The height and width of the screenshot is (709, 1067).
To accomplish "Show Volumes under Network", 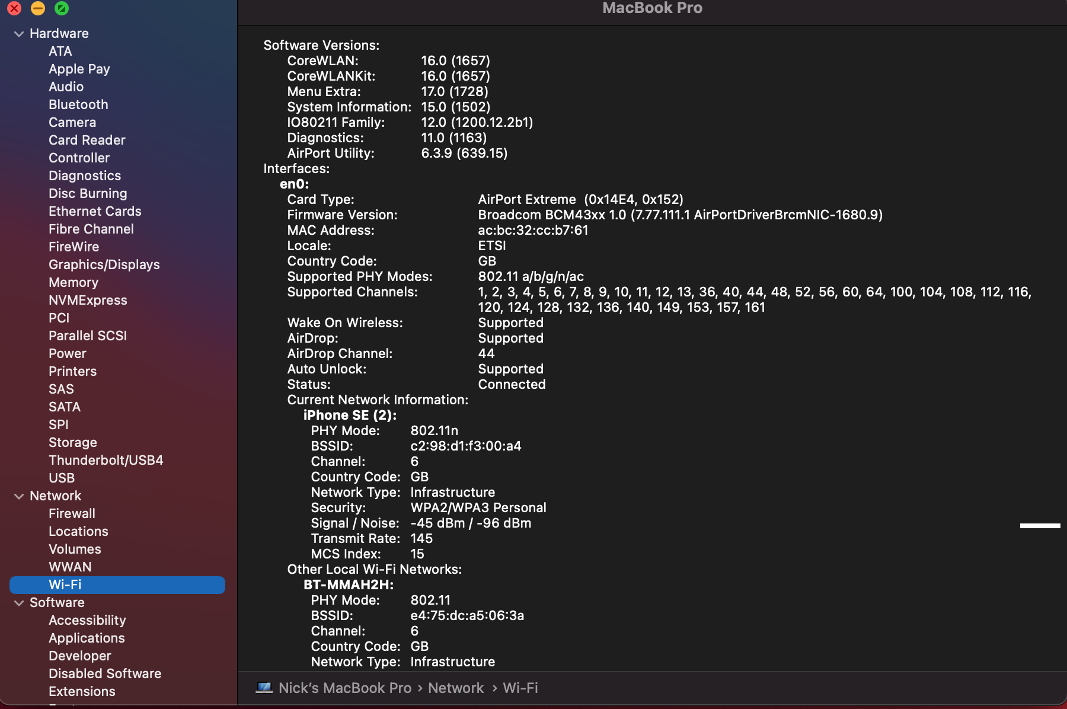I will pos(75,550).
